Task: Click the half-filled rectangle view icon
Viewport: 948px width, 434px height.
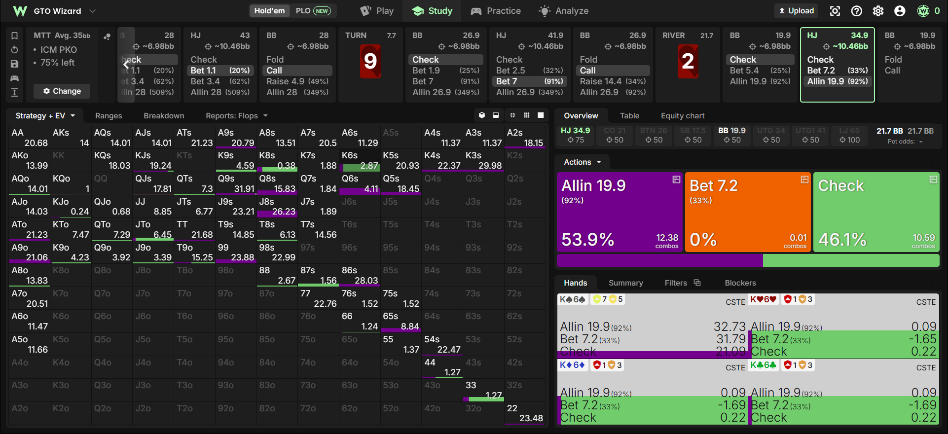Action: 496,115
